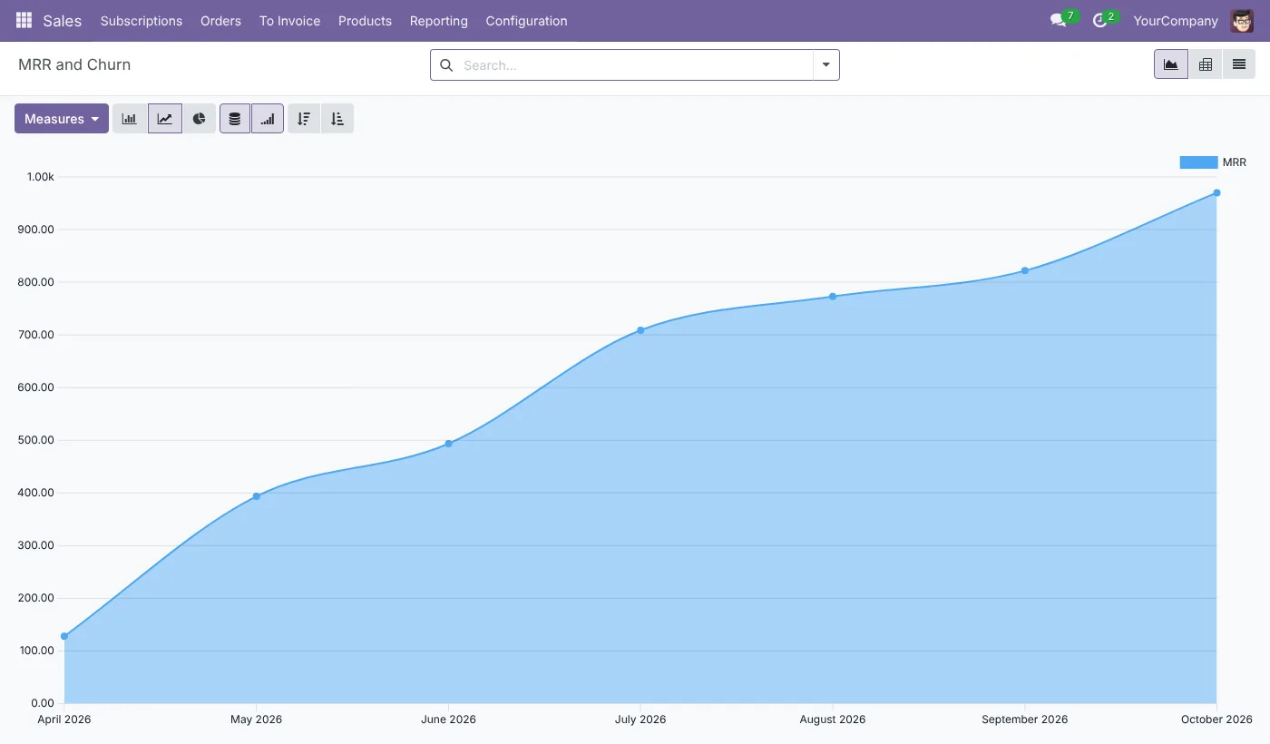Click the "1.00k" y-axis label
The image size is (1270, 744).
tap(41, 177)
